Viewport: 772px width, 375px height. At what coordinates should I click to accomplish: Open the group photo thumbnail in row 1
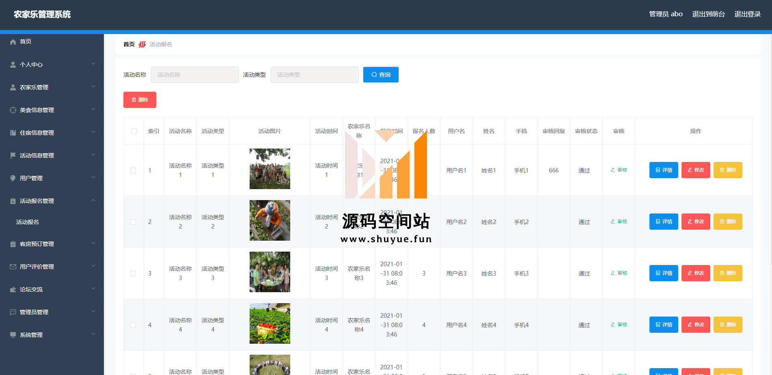270,169
